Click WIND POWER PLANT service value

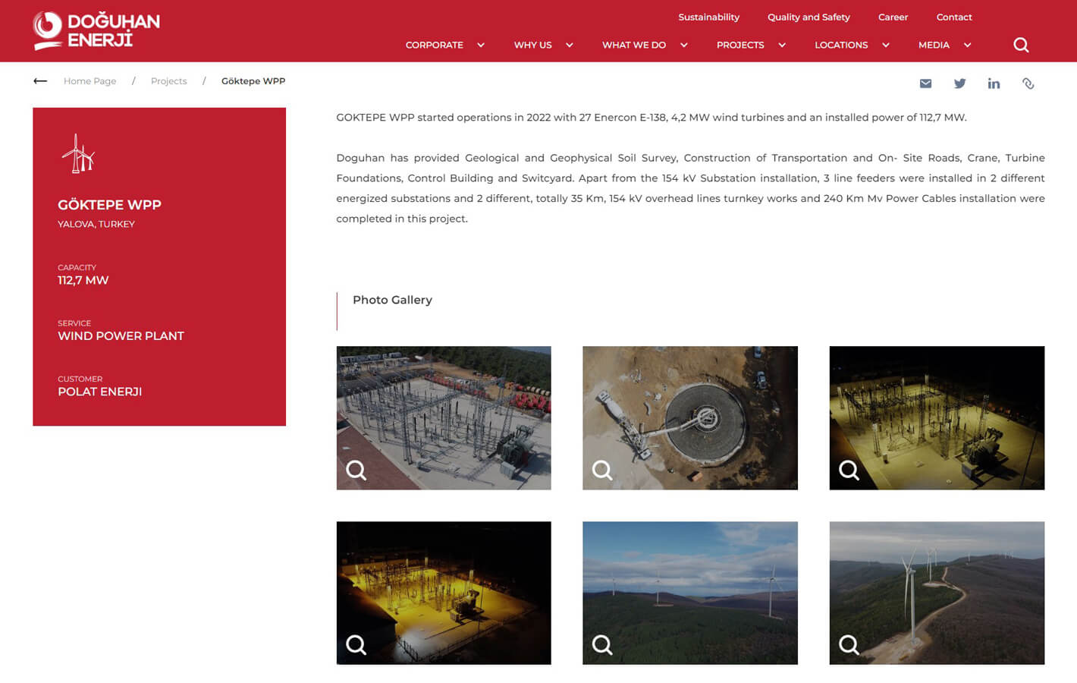(121, 335)
